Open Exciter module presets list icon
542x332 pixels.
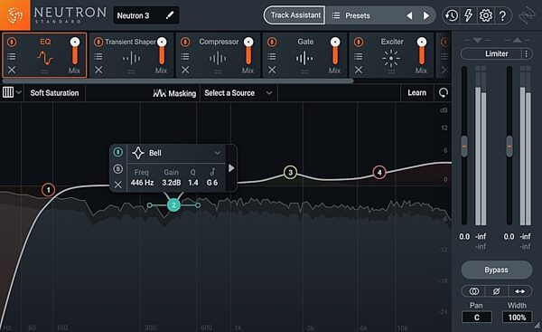click(x=359, y=56)
